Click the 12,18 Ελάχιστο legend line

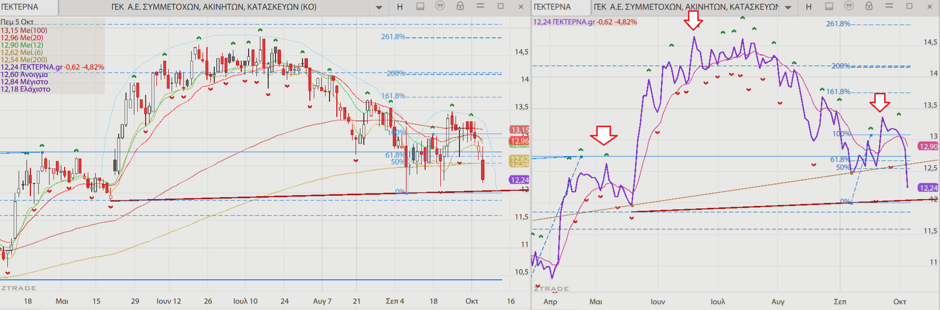click(25, 89)
